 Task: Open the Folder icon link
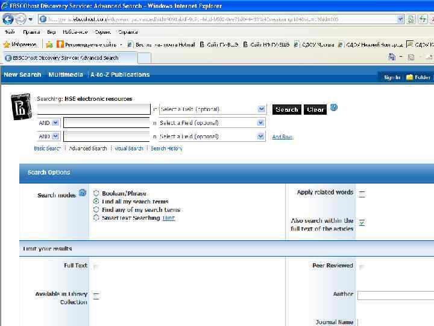[418, 77]
